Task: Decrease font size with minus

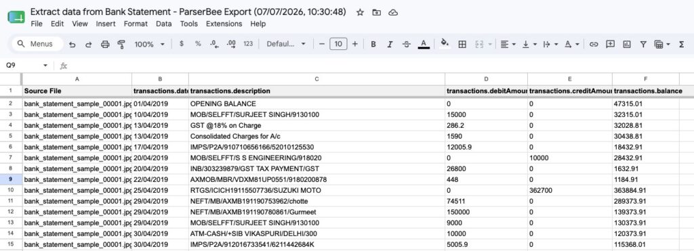Action: tap(322, 44)
